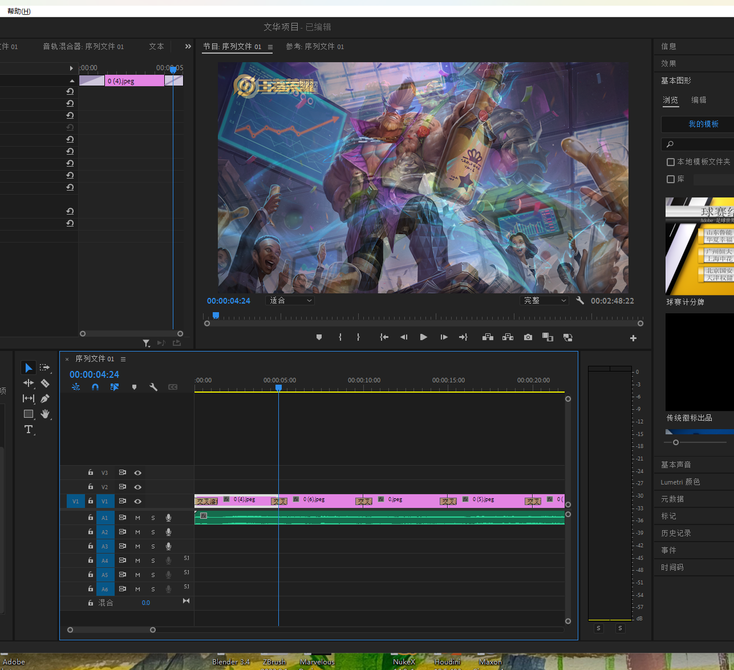The height and width of the screenshot is (670, 734).
Task: Select the Ripple Edit tool
Action: point(29,383)
